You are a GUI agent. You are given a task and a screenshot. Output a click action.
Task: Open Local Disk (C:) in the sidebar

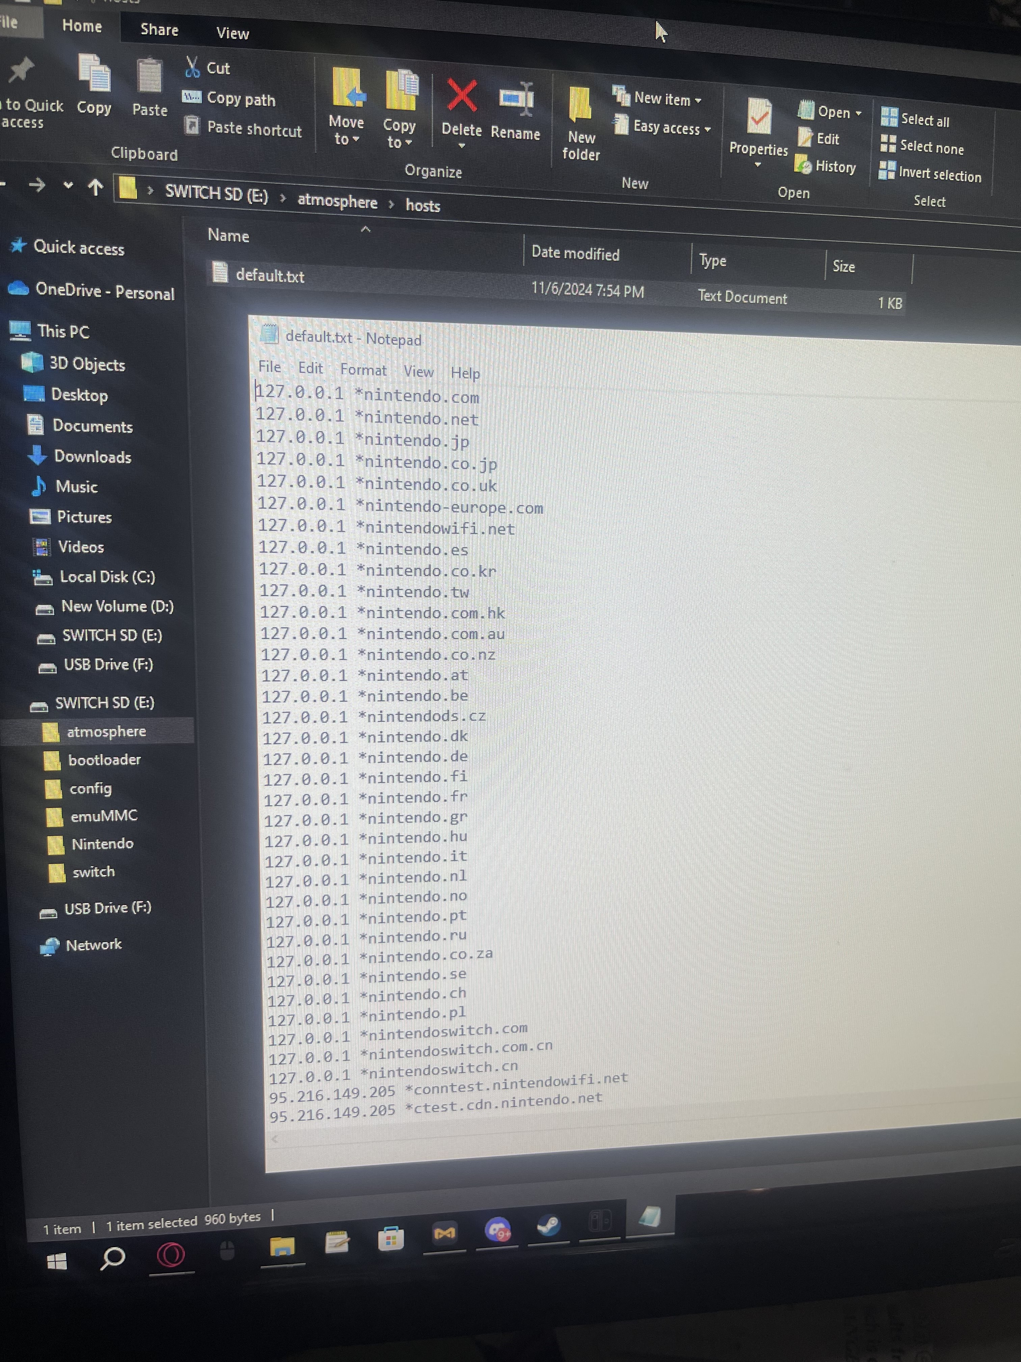107,577
